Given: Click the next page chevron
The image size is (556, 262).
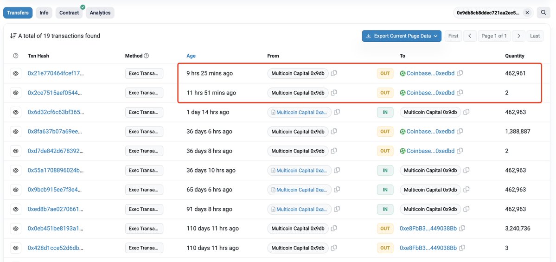Looking at the screenshot, I should click(x=519, y=36).
